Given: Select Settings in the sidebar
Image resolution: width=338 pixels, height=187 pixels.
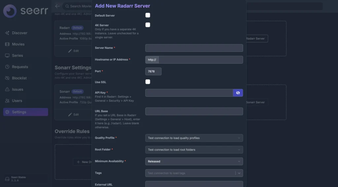Looking at the screenshot, I should tap(26, 112).
